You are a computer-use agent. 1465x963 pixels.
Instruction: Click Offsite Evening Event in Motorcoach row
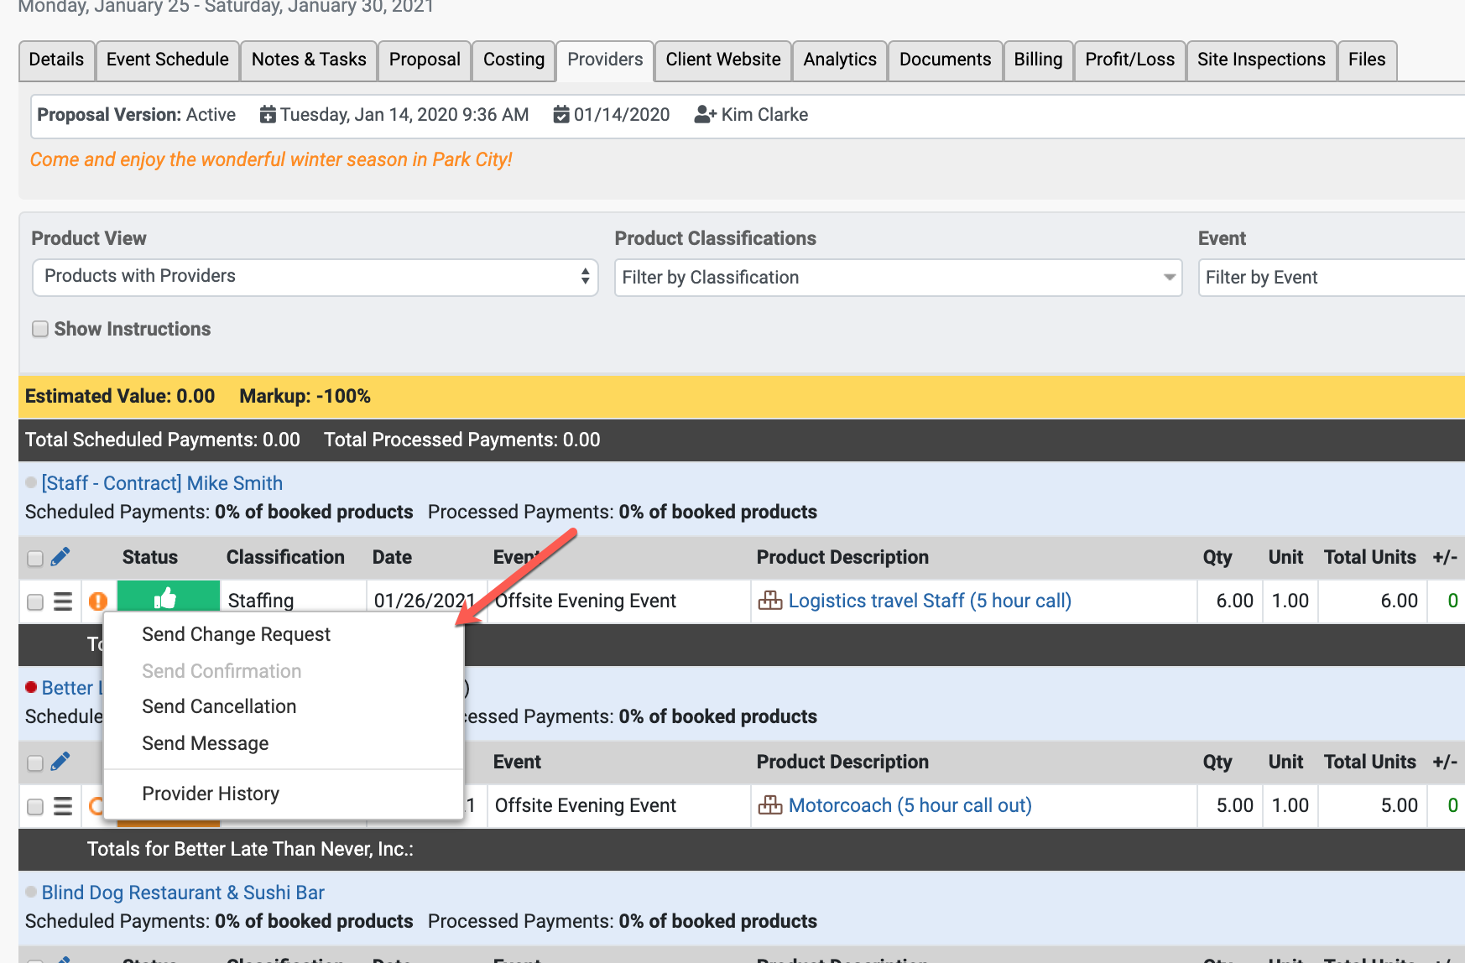click(x=585, y=805)
